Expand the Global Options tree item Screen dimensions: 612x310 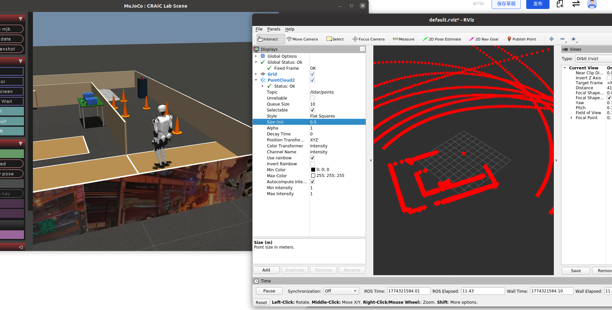(x=256, y=56)
